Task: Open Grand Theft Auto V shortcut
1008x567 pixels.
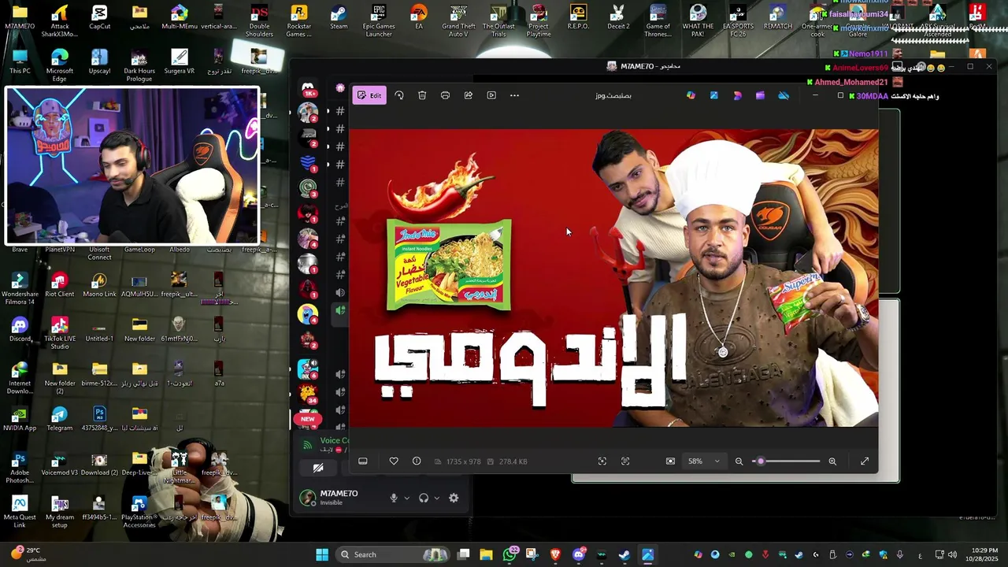Action: 458,20
